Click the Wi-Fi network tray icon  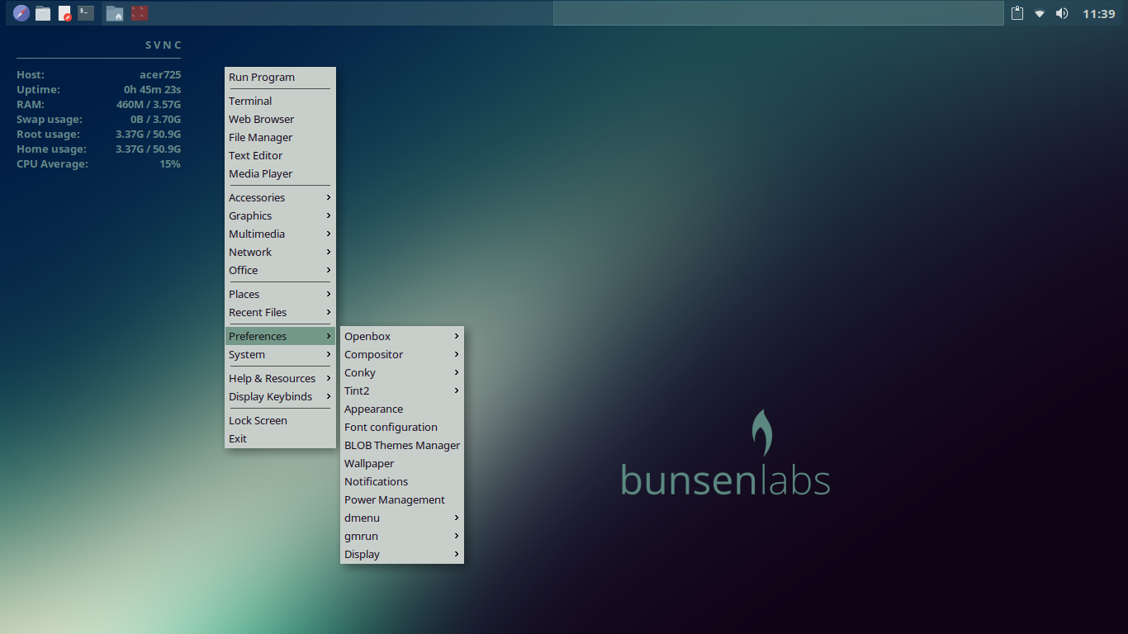(1040, 14)
